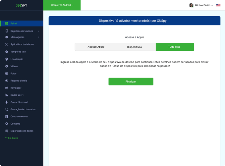This screenshot has height=166, width=225.
Task: Click the Tempo de tela clock icon
Action: point(7,52)
